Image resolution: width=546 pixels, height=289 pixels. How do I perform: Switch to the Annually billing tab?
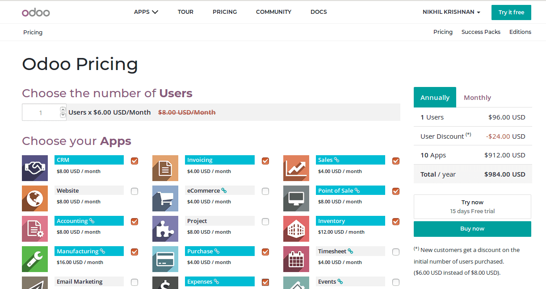click(435, 97)
